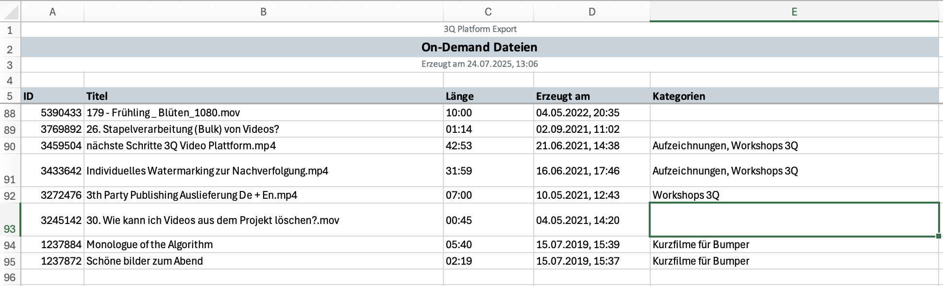Select cell with ID 5390433
The image size is (943, 286).
click(52, 113)
